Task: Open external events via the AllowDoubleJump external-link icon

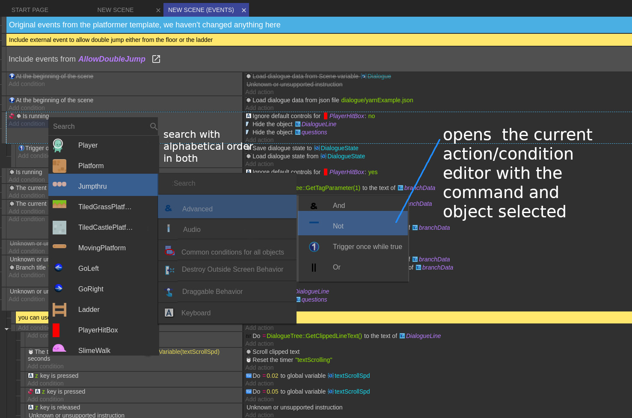Action: [156, 59]
